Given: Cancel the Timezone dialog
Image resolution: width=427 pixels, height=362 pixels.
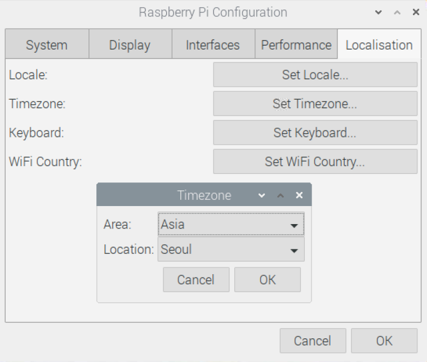Looking at the screenshot, I should point(196,280).
